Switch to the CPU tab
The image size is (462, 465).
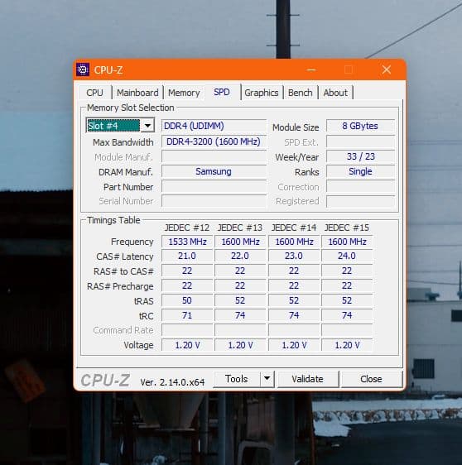(94, 93)
